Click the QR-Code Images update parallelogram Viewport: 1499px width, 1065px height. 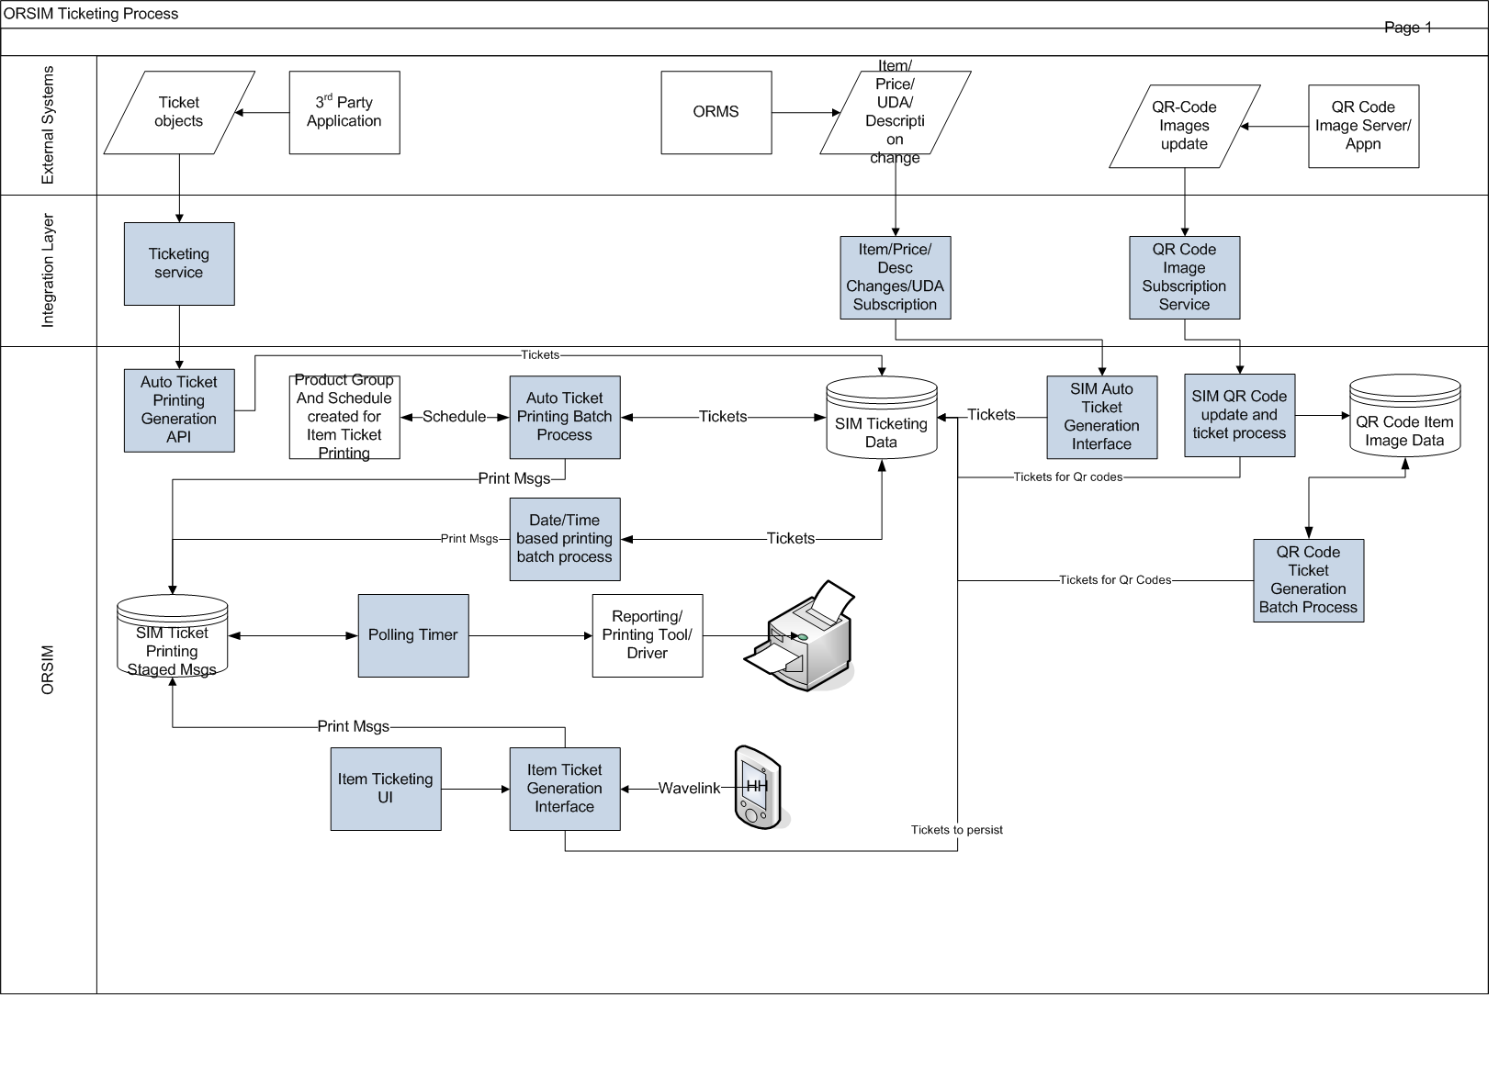(x=1184, y=126)
